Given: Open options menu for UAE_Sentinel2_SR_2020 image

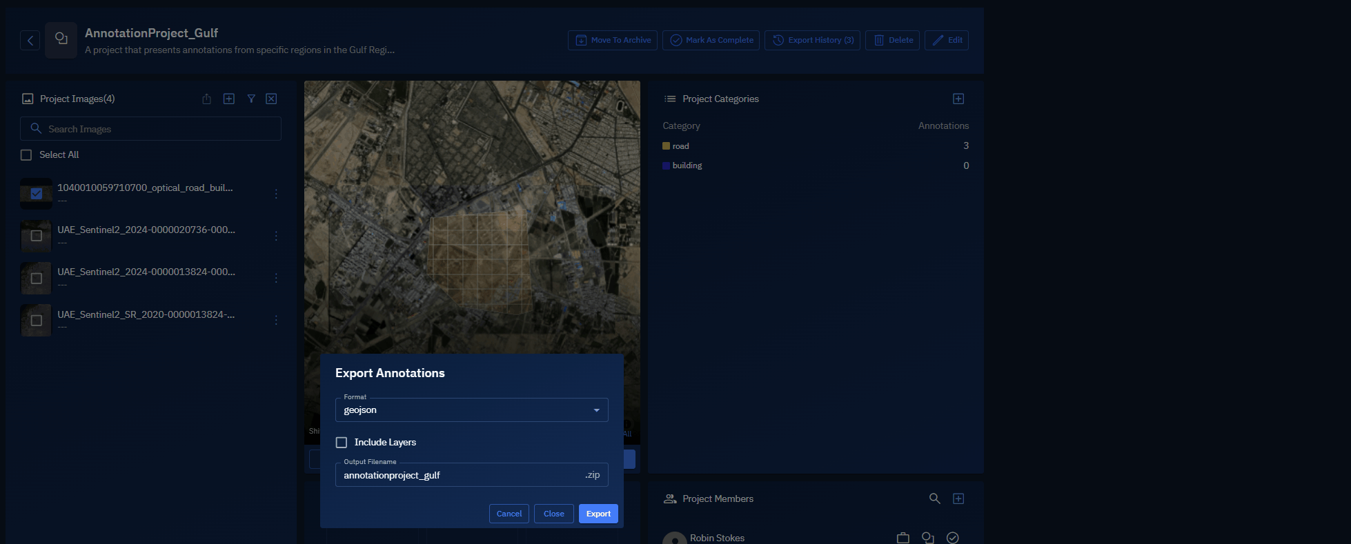Looking at the screenshot, I should coord(276,321).
